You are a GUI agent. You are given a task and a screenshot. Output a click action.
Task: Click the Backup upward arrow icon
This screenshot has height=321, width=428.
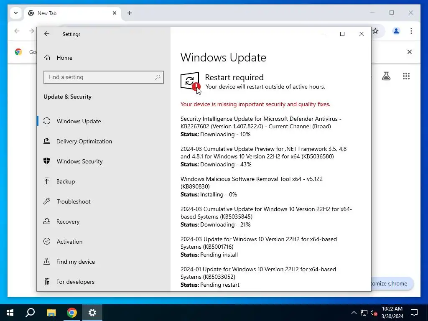(x=47, y=181)
